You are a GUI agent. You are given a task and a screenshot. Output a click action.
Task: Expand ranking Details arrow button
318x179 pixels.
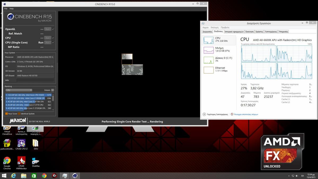(x=53, y=90)
